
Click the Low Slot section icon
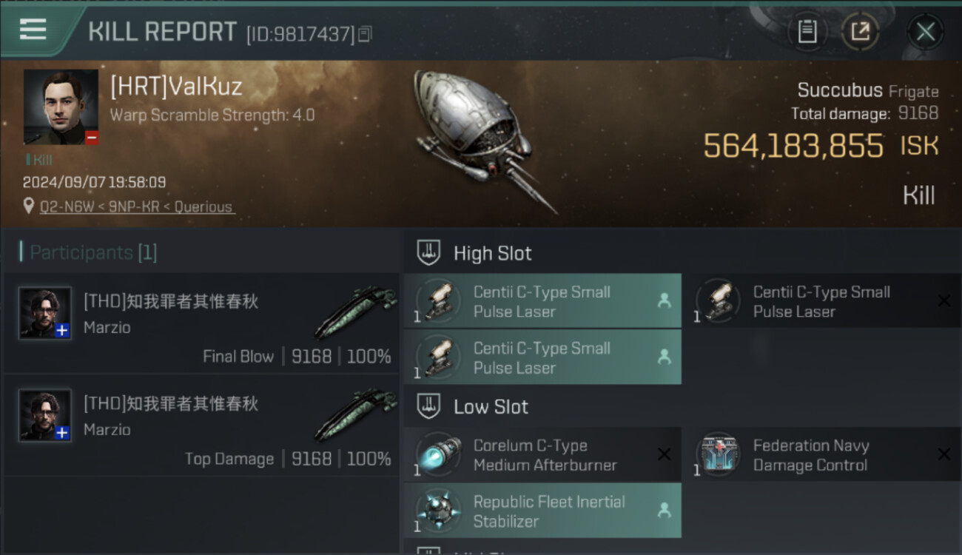coord(429,406)
